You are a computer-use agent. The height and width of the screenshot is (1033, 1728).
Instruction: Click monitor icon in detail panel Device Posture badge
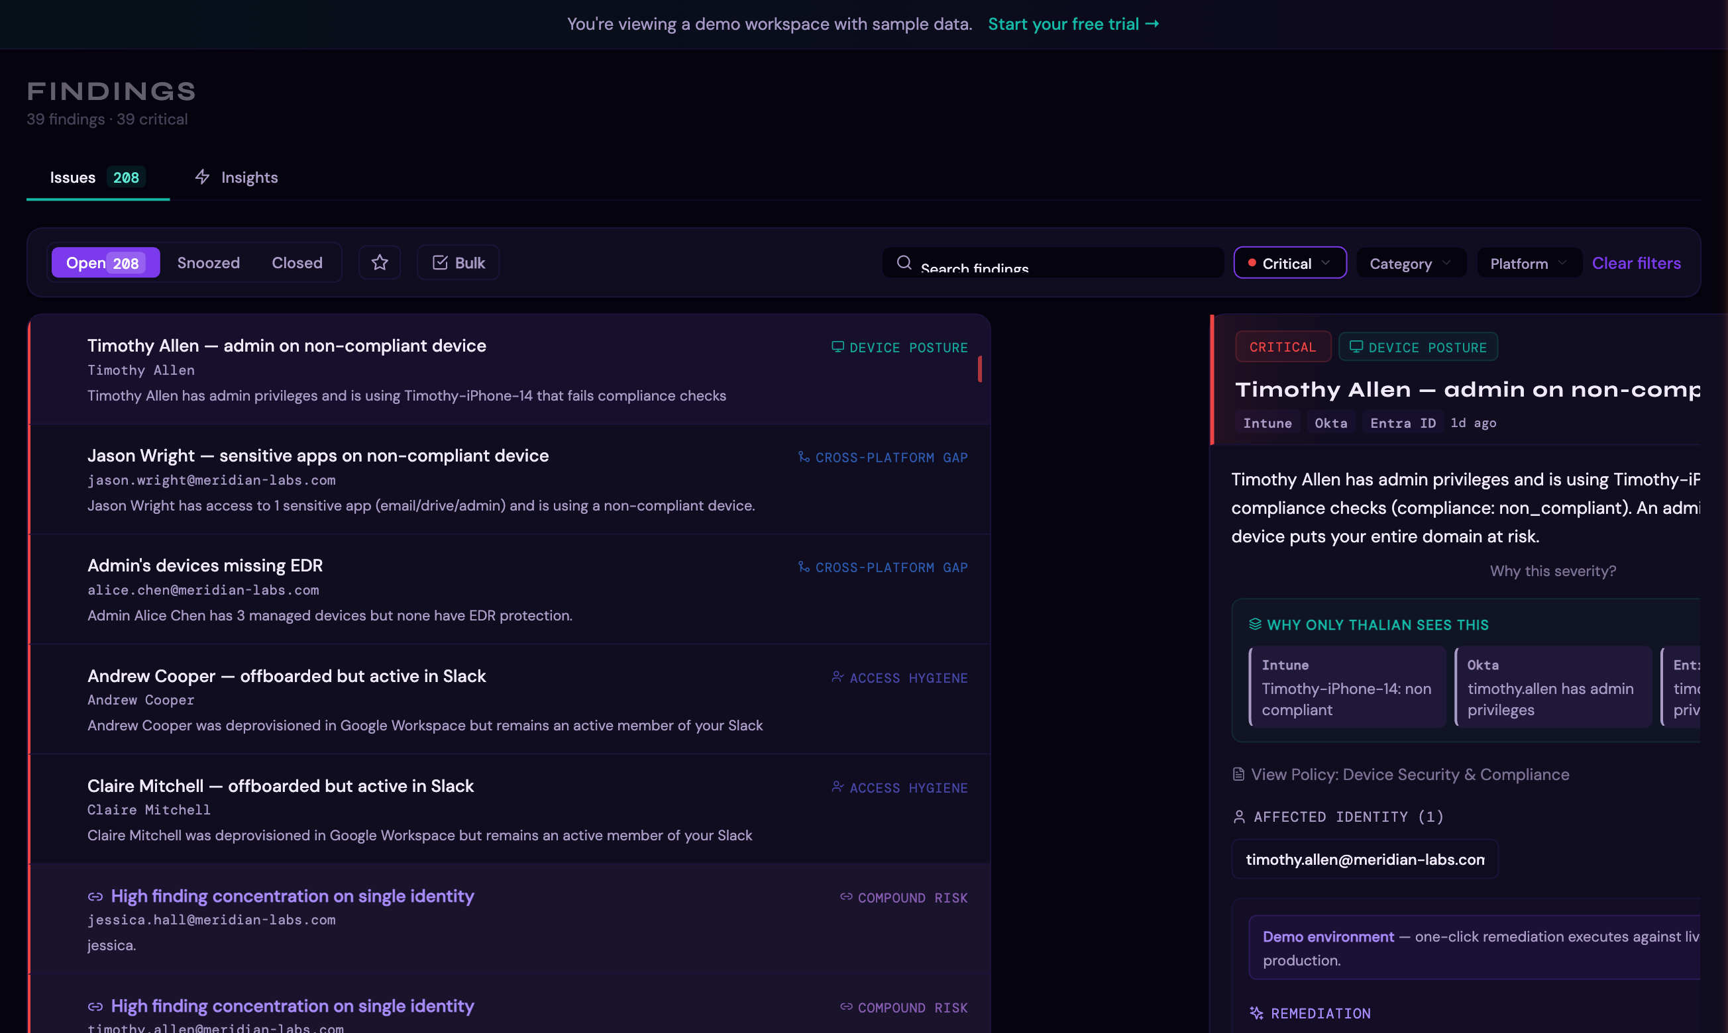(1356, 347)
